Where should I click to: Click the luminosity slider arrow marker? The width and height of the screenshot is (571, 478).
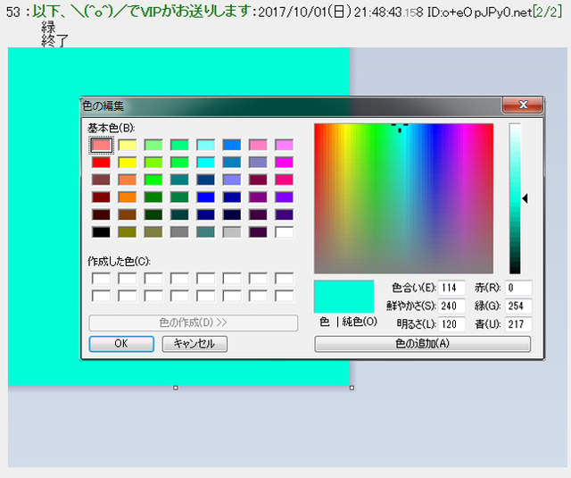525,197
